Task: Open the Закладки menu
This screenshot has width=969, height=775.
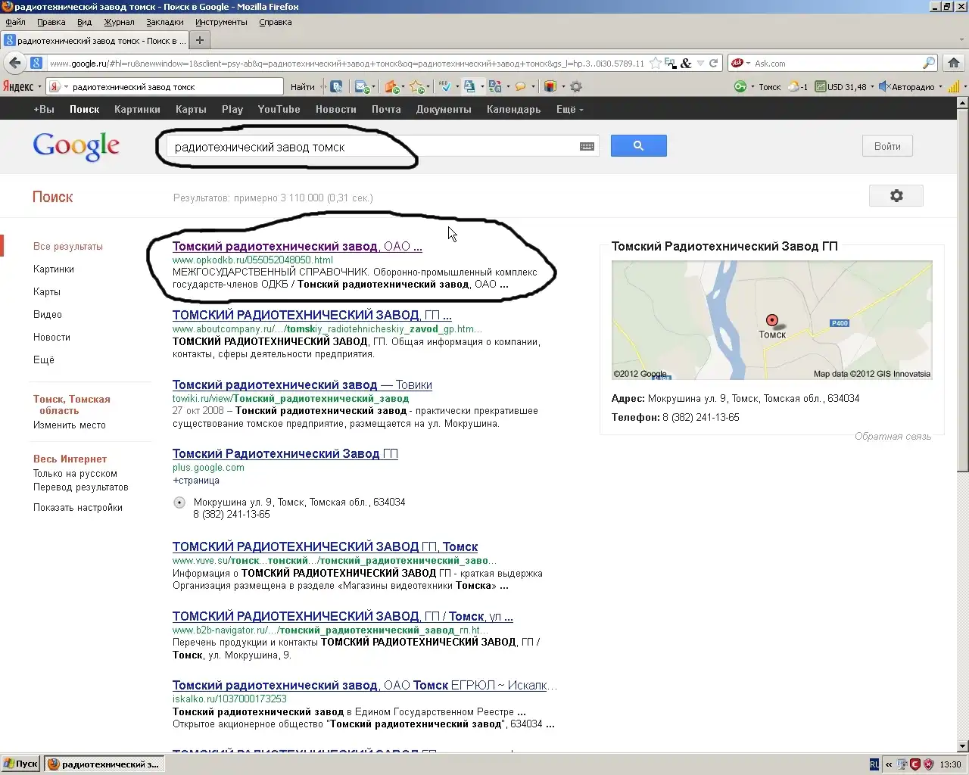Action: (x=164, y=22)
